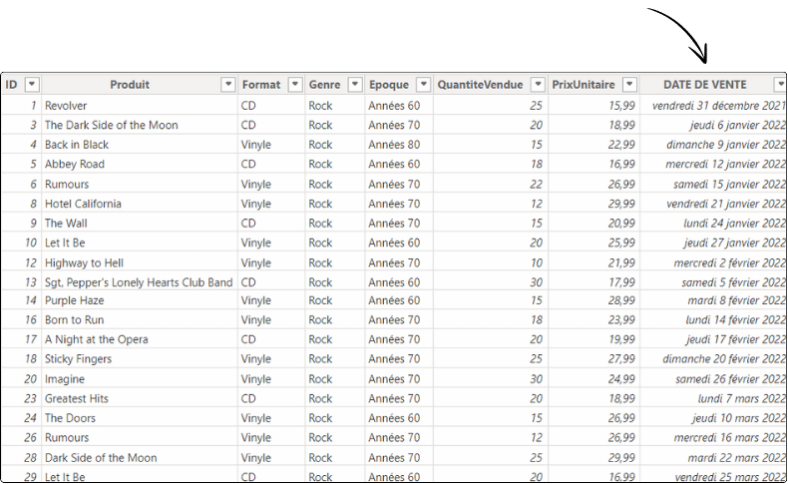Click the Abbey Road product cell
Viewport: 788px width, 484px height.
click(75, 164)
